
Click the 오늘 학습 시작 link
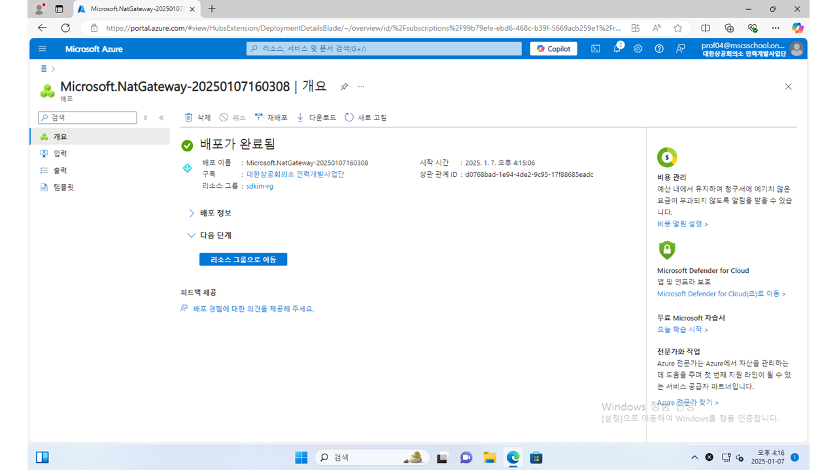pyautogui.click(x=683, y=330)
